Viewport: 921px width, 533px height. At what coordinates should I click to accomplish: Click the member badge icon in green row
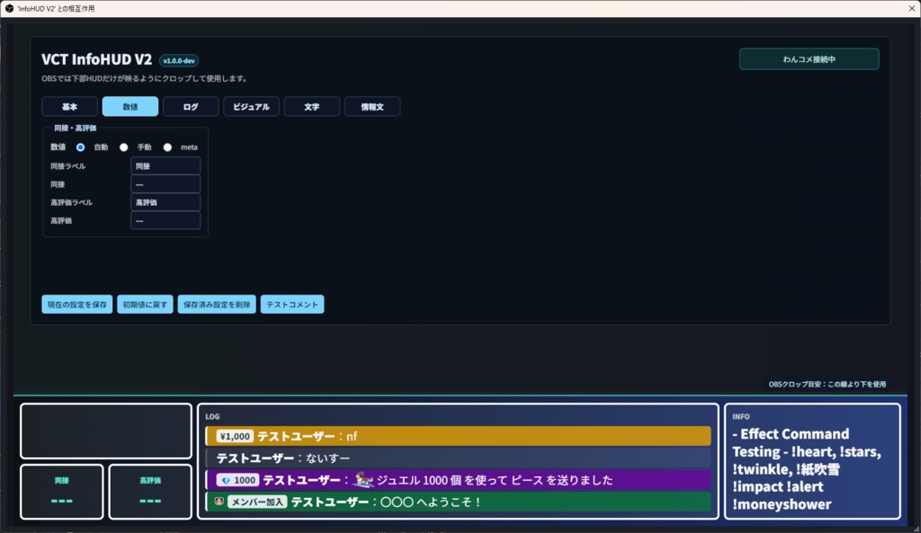[x=219, y=502]
